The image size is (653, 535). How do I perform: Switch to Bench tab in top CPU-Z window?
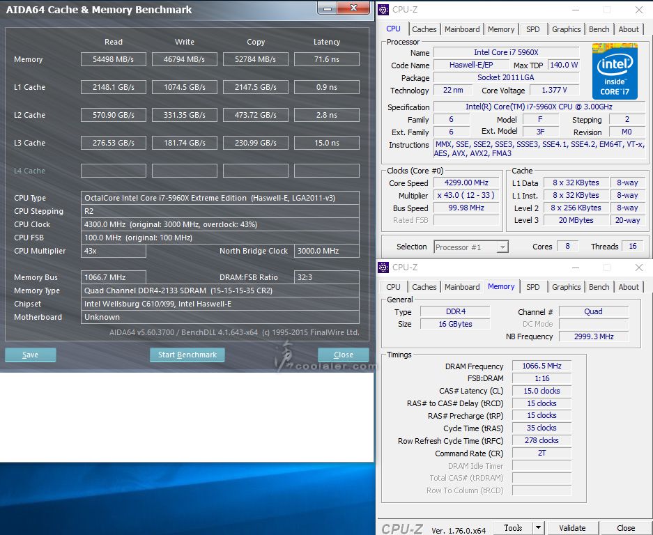tap(599, 29)
